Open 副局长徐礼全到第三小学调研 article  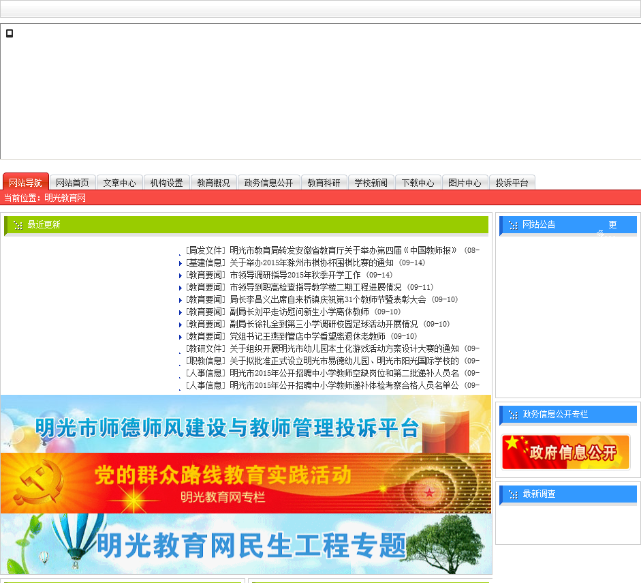[x=324, y=324]
